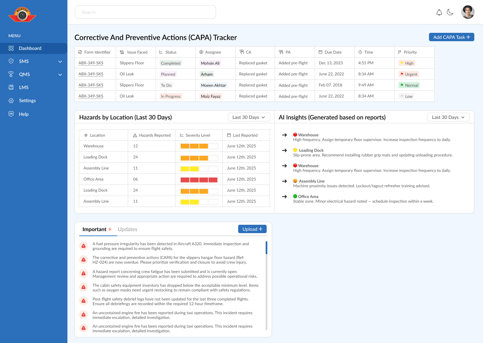
Task: Click the Assignee column person icon
Action: click(201, 52)
